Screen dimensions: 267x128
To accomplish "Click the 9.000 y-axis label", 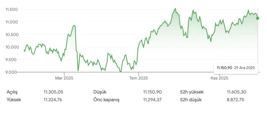I will [11, 72].
